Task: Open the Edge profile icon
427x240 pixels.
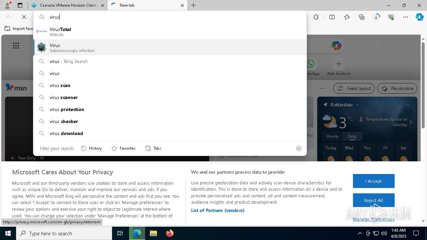Action: pos(7,5)
